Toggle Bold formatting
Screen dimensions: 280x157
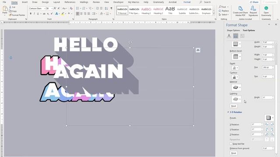pos(31,14)
